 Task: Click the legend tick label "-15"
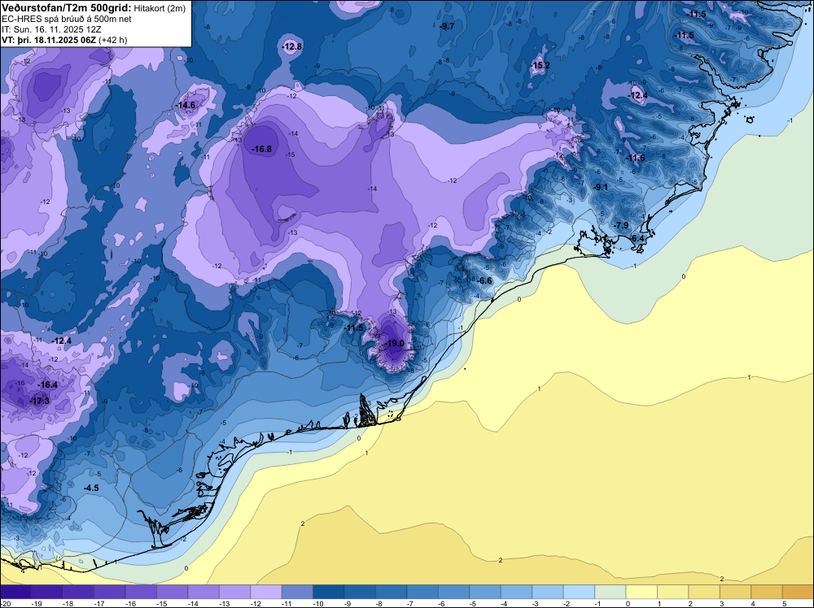[x=161, y=603]
